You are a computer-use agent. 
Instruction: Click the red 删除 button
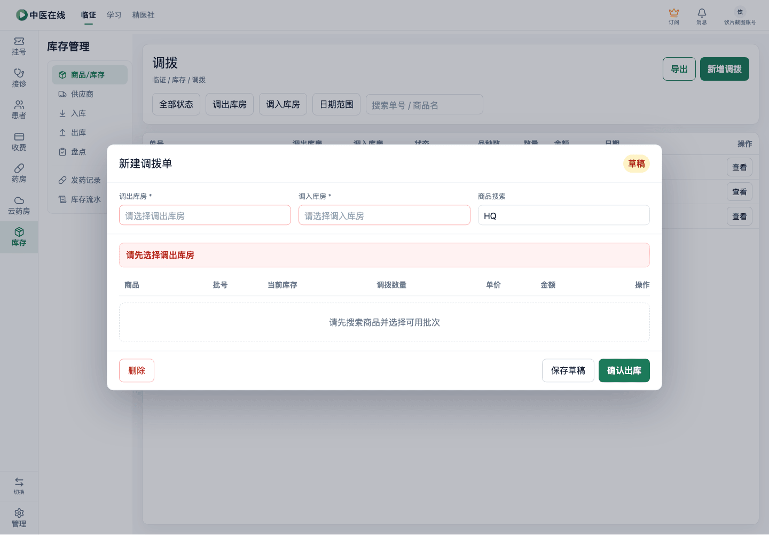(137, 370)
